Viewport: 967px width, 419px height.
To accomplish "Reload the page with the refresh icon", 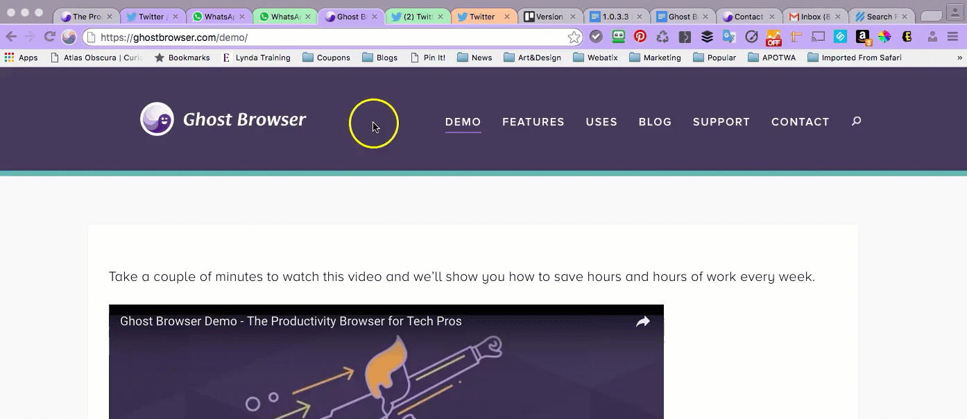I will (49, 37).
